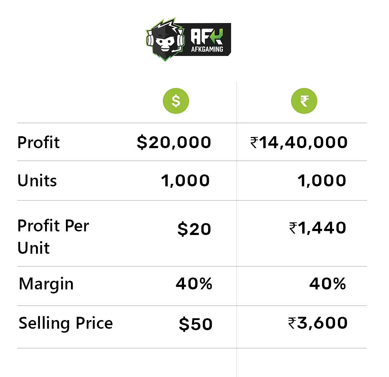Image resolution: width=389 pixels, height=377 pixels.
Task: Select the Profit Per Unit label
Action: coord(53,236)
